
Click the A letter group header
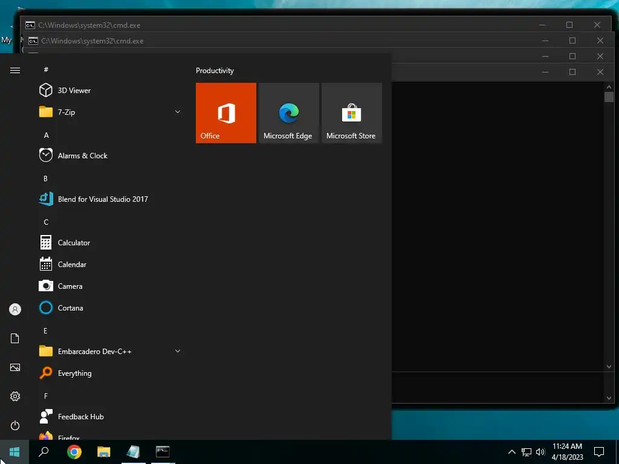[46, 135]
